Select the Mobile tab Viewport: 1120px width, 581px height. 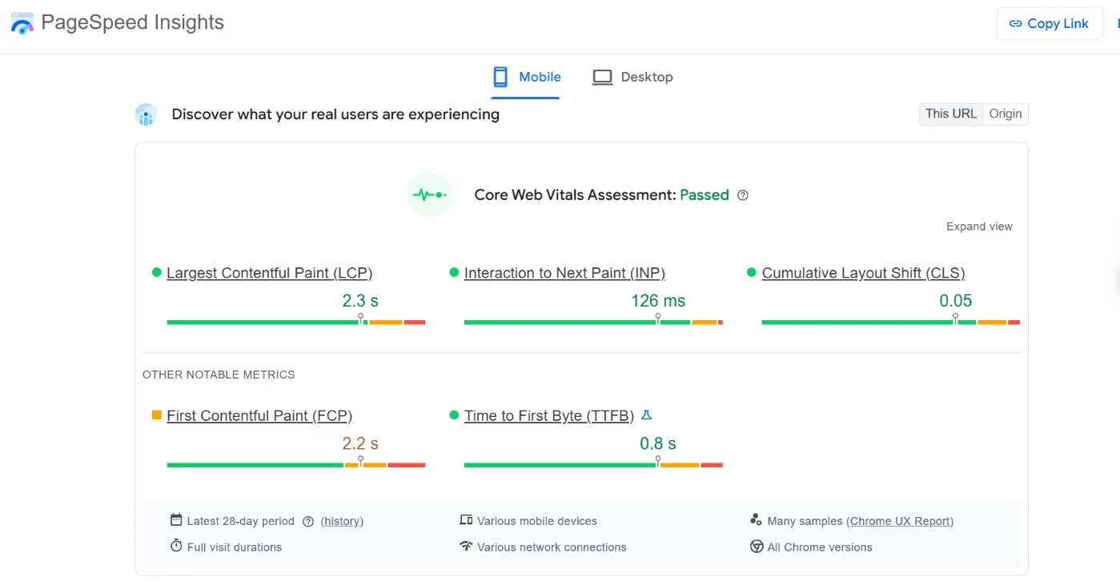point(527,76)
